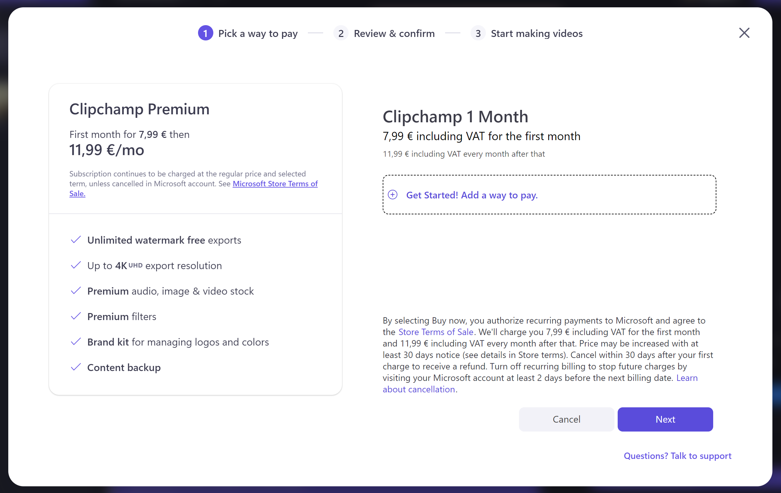Click the step 1 Pick a way to pay icon

click(205, 33)
